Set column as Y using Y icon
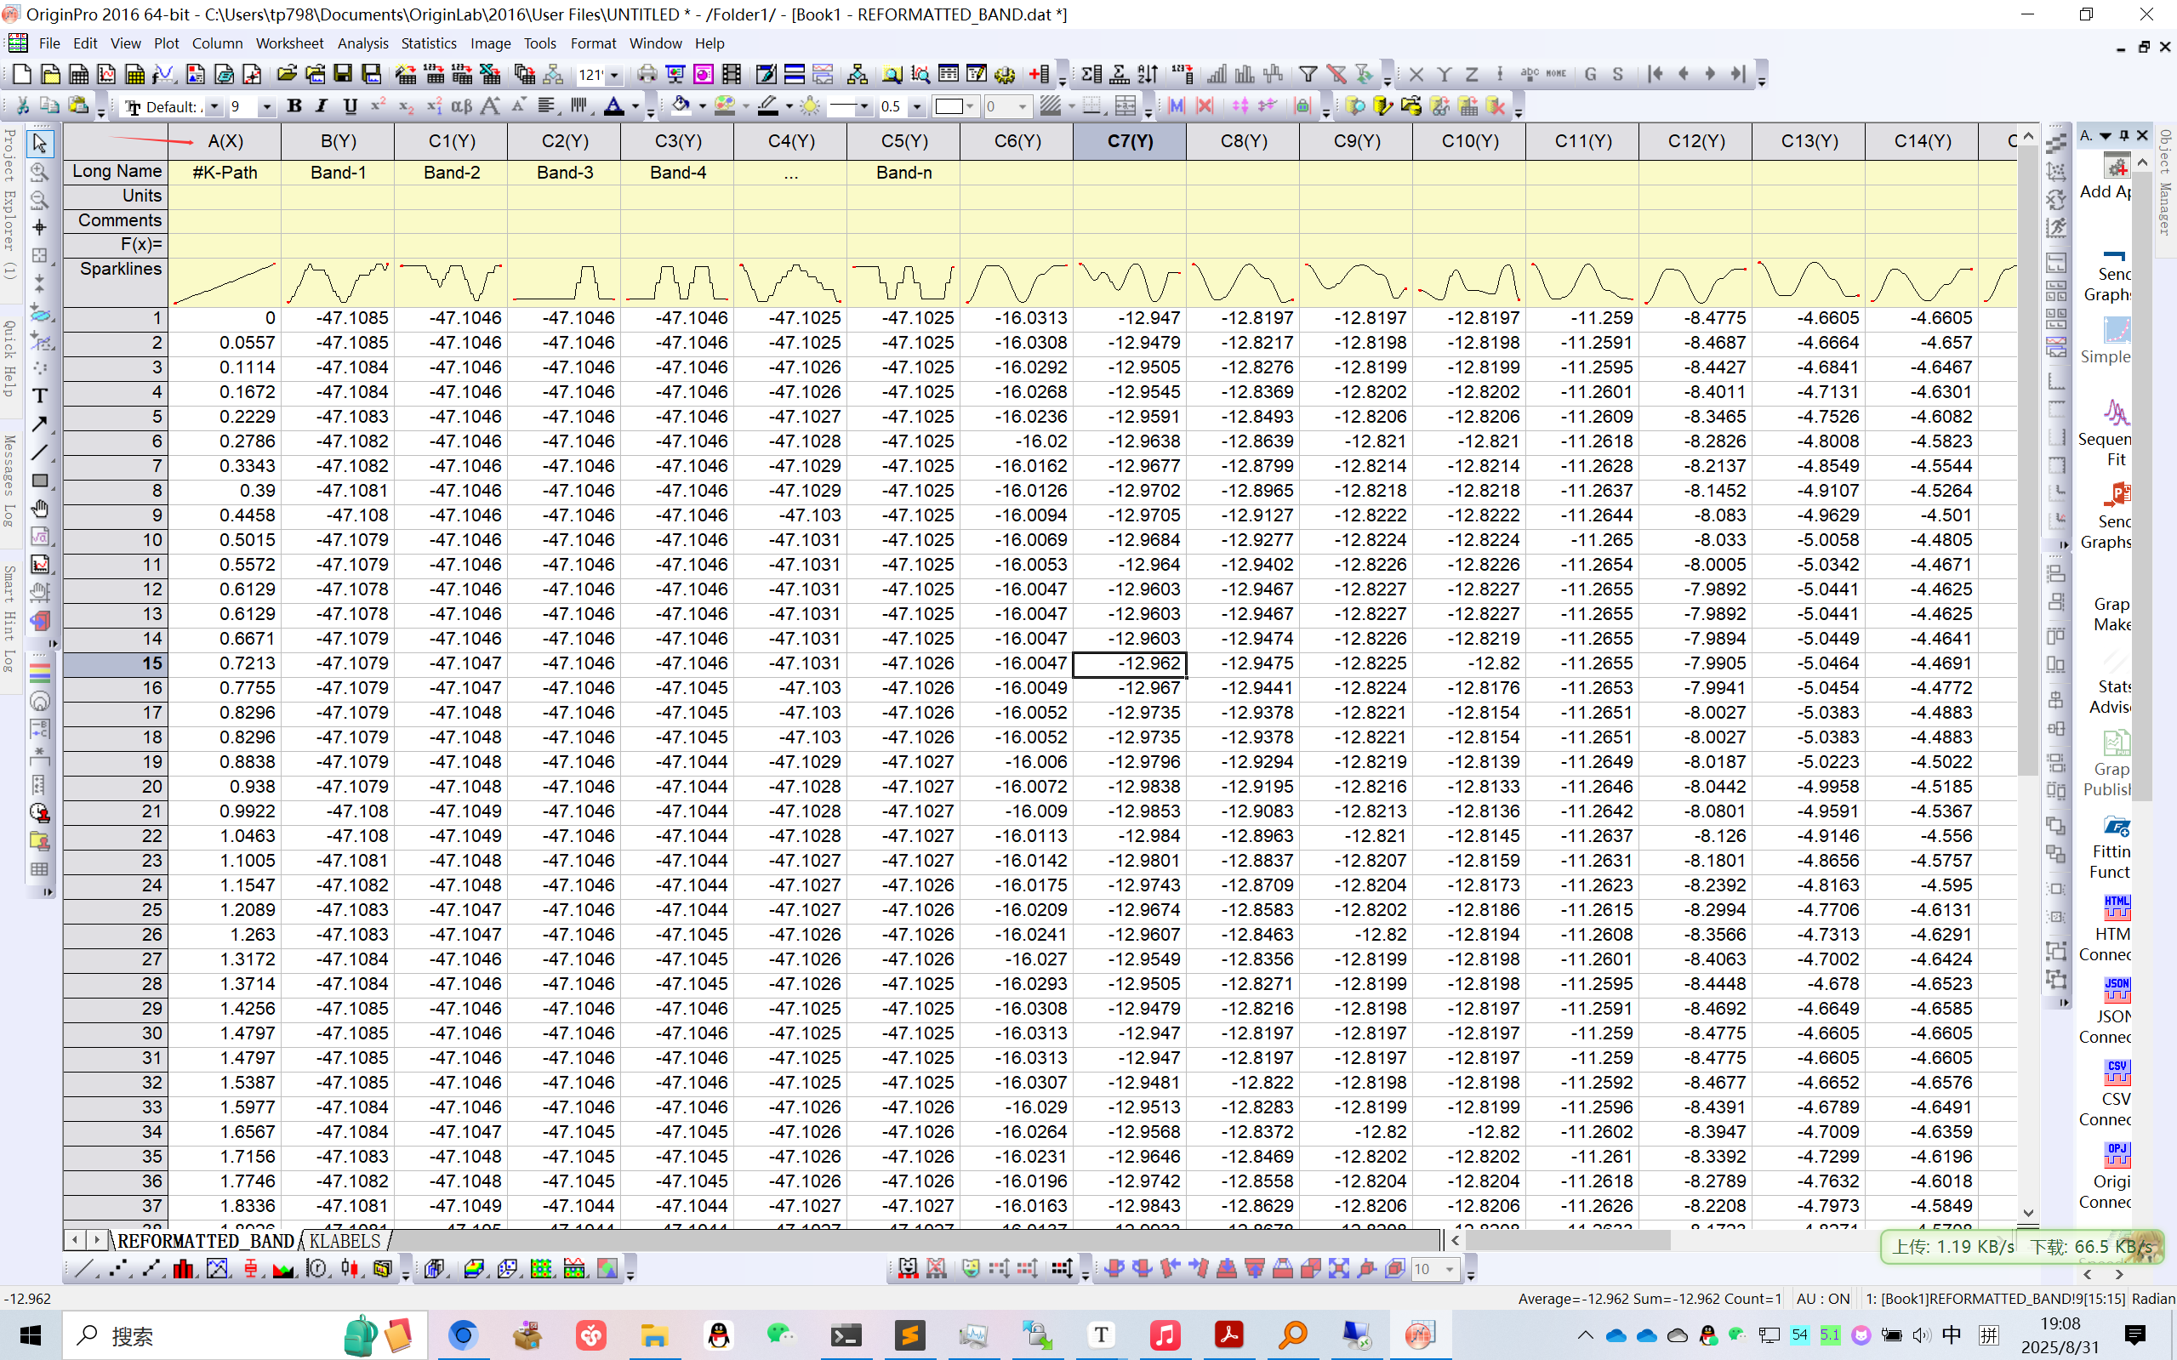 click(1444, 75)
